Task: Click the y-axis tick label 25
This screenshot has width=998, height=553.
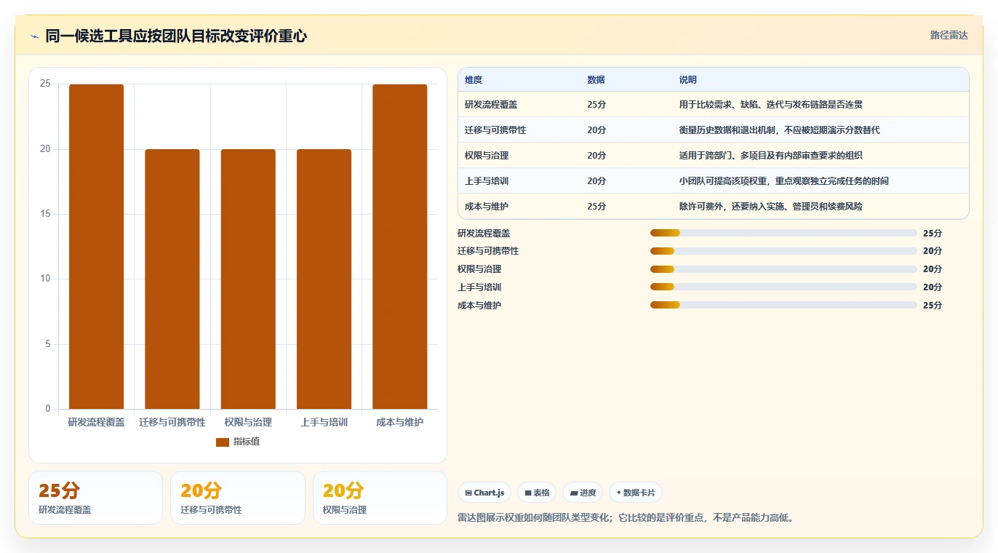Action: (45, 84)
